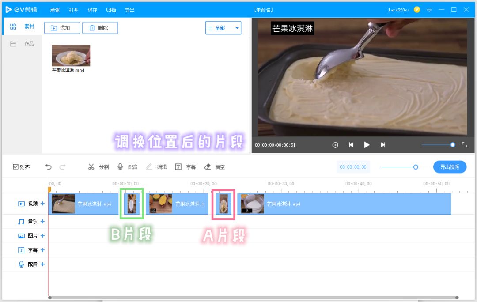Click the 分割 scissors tool
The image size is (477, 302).
tap(98, 166)
